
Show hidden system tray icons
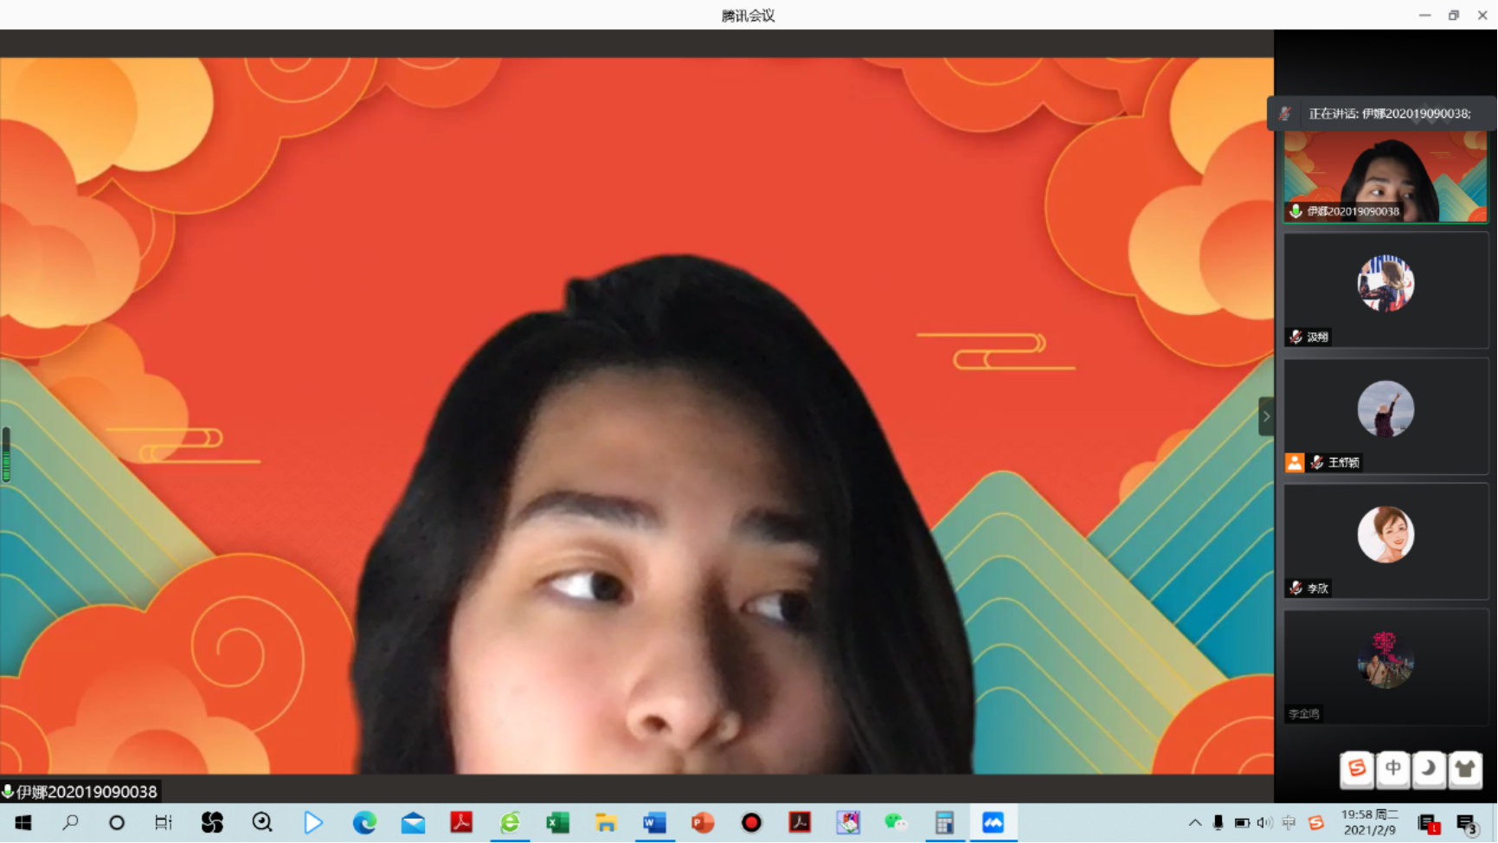click(1194, 822)
